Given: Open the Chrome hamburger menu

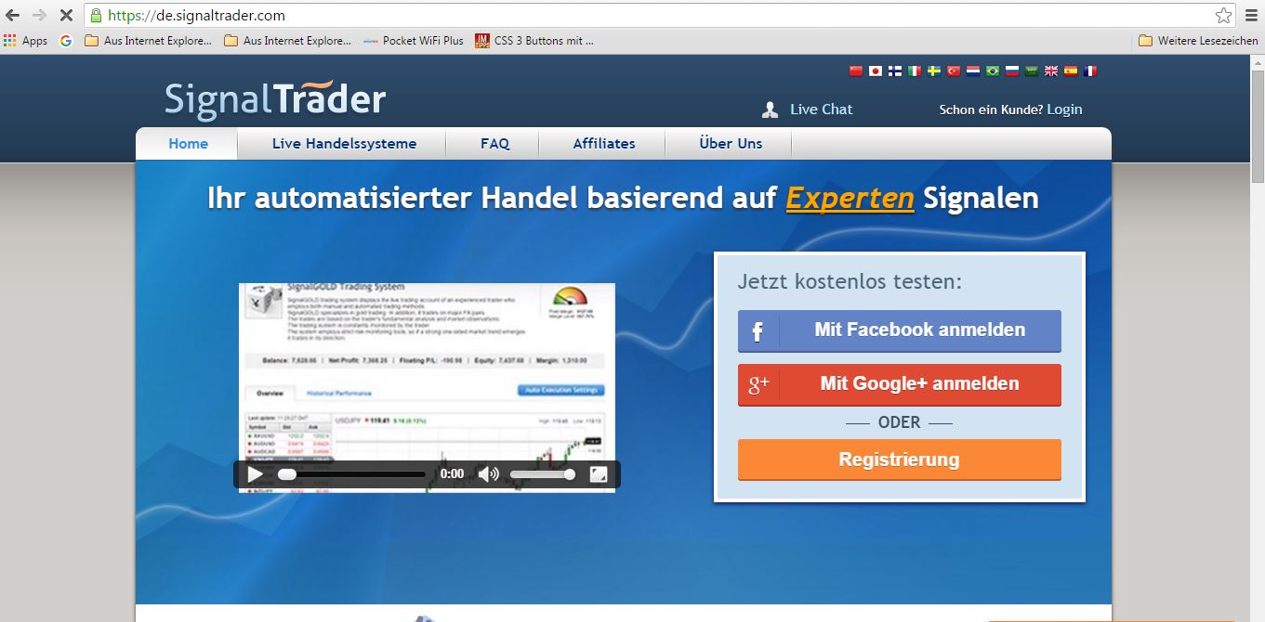Looking at the screenshot, I should (1250, 15).
